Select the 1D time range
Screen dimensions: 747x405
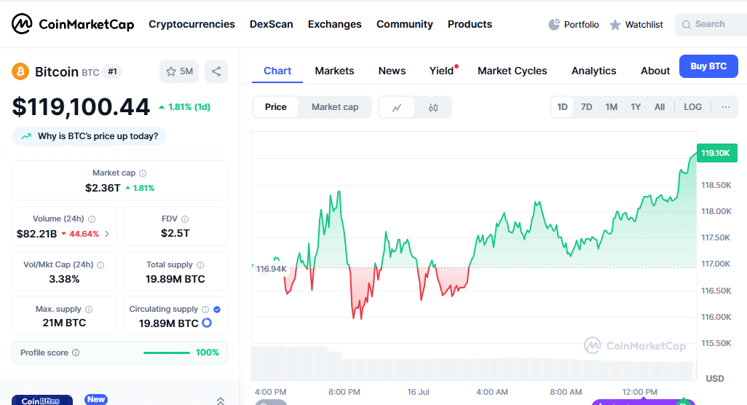click(563, 107)
